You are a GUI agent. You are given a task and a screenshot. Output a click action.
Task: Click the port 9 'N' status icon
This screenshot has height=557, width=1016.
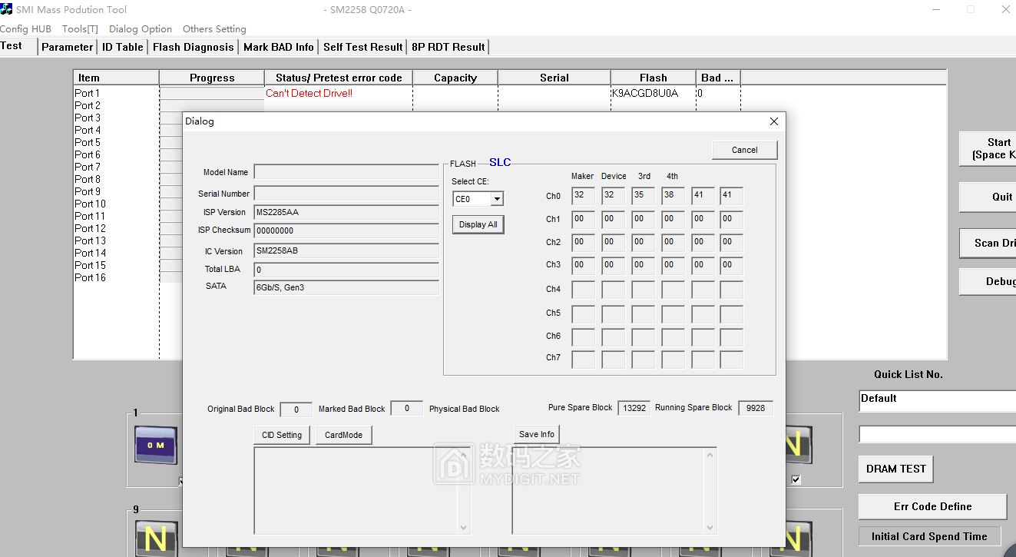coord(156,538)
